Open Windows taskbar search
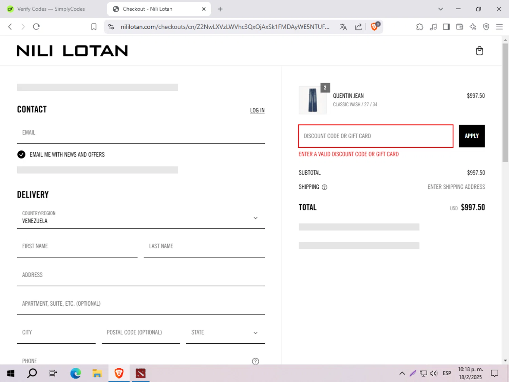 pos(32,374)
